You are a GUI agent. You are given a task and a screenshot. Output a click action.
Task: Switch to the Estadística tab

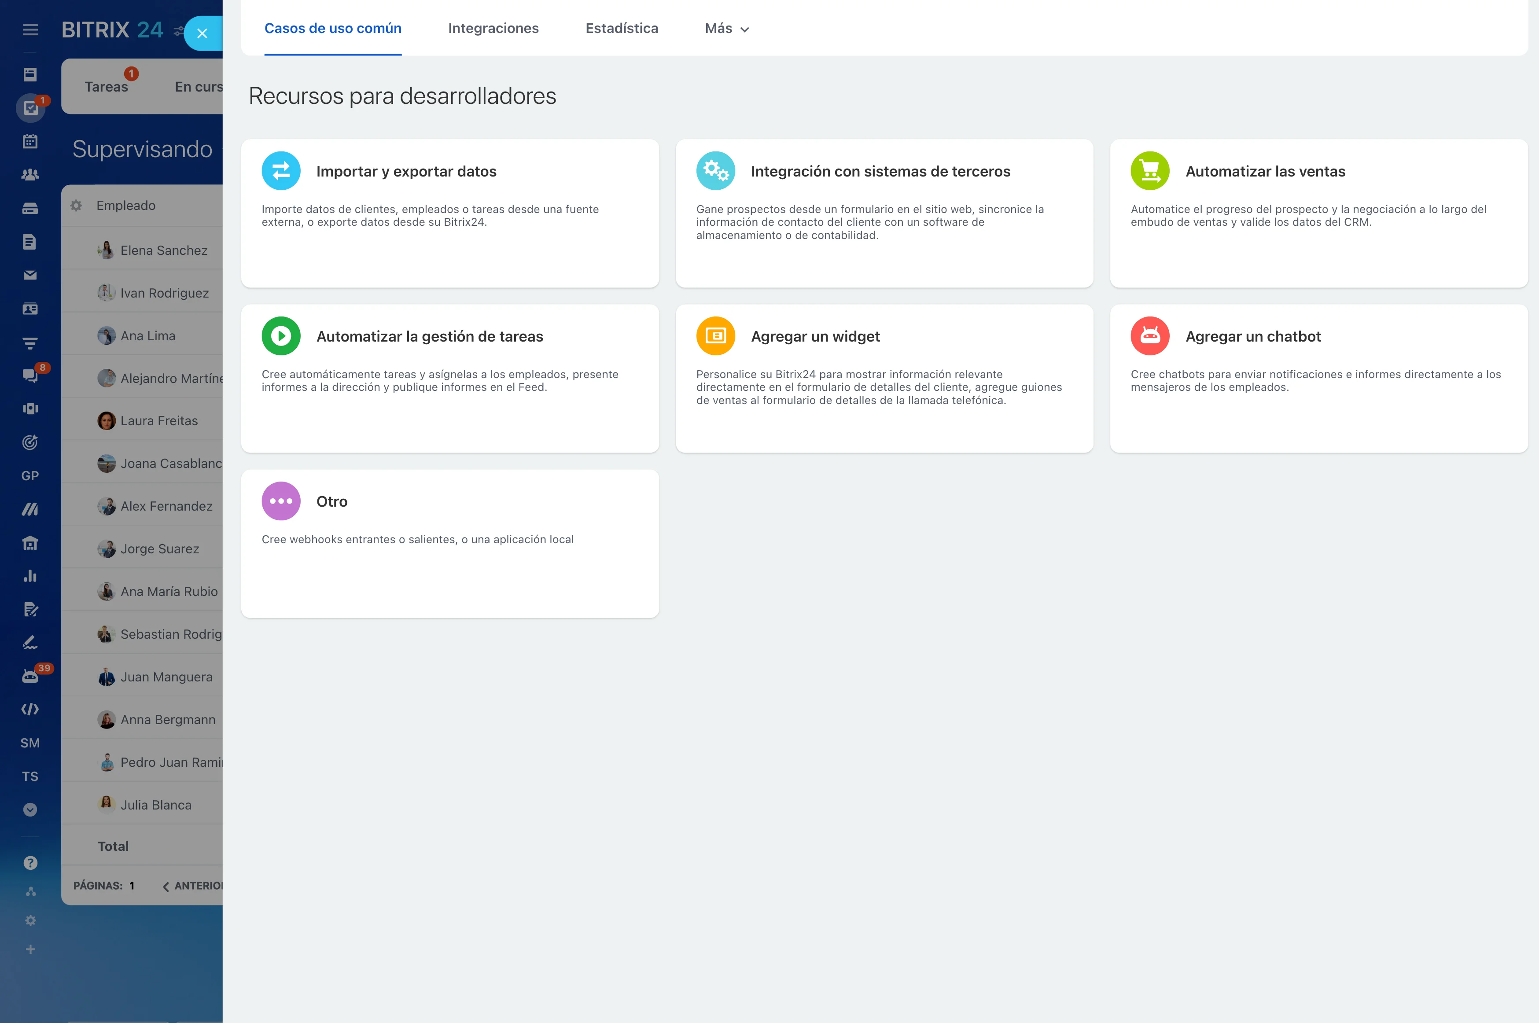tap(622, 29)
